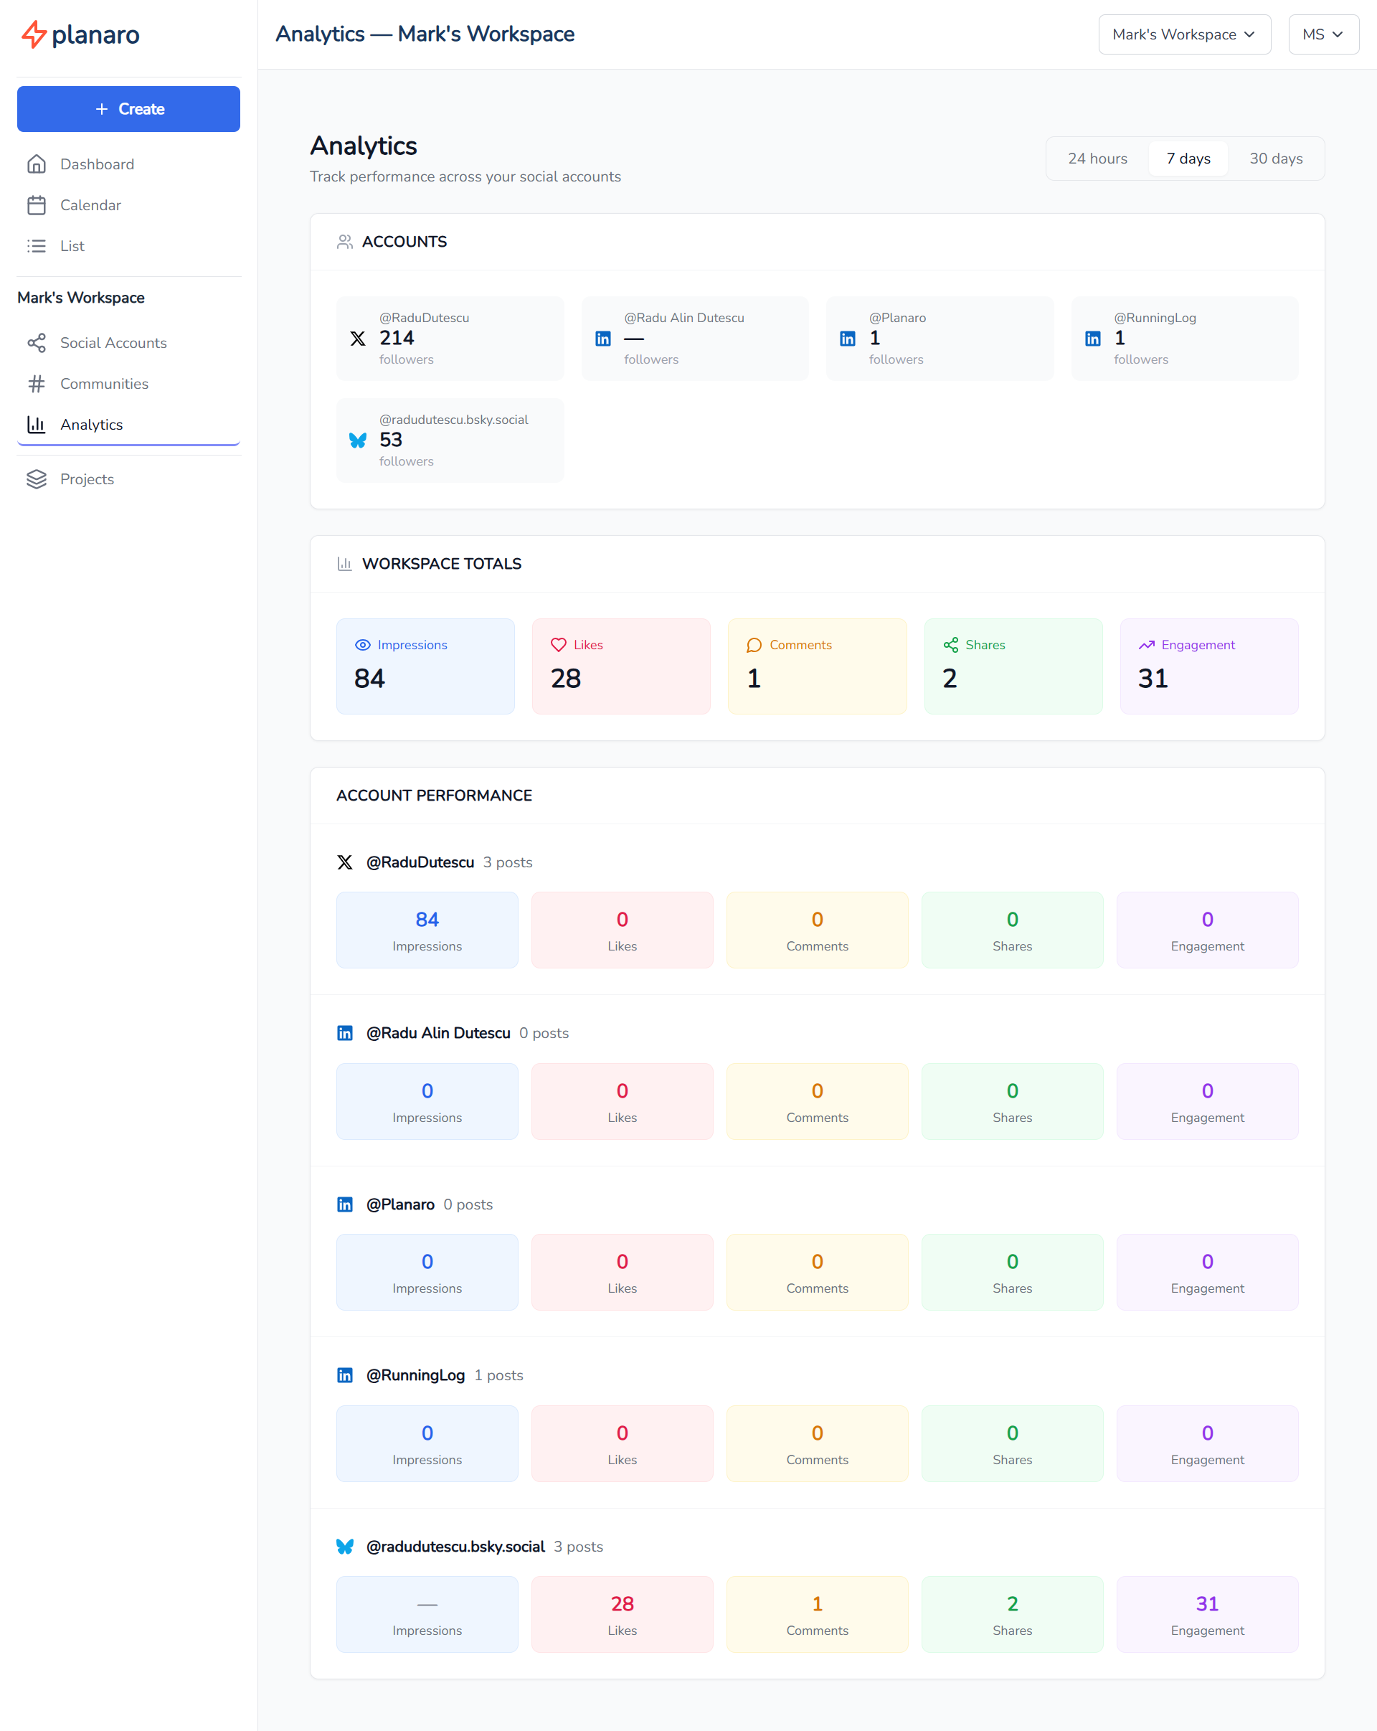The height and width of the screenshot is (1731, 1377).
Task: Open Analytics in the sidebar
Action: [128, 425]
